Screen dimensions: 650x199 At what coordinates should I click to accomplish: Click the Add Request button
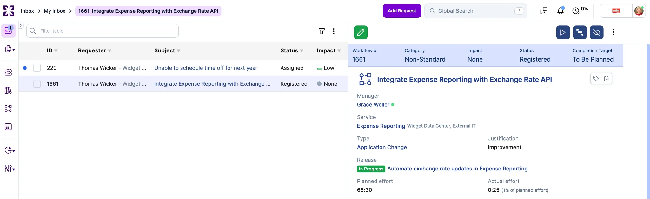coord(402,11)
